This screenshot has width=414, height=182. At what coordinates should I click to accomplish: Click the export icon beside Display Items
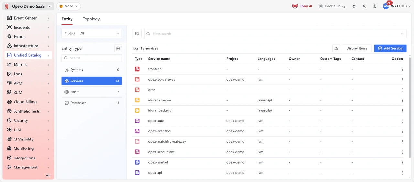[x=336, y=48]
